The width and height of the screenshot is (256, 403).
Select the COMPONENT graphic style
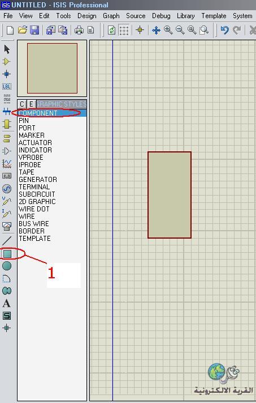pos(52,113)
